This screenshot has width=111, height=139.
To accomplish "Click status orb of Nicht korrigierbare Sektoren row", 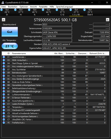I will pos(4,116).
